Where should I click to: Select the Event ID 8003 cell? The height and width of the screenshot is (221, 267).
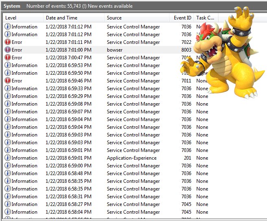pos(186,50)
